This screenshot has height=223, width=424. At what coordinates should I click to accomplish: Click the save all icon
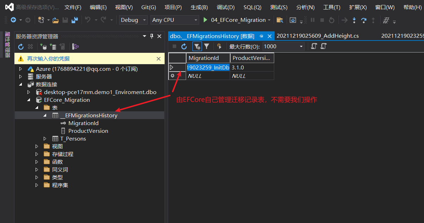(75, 20)
